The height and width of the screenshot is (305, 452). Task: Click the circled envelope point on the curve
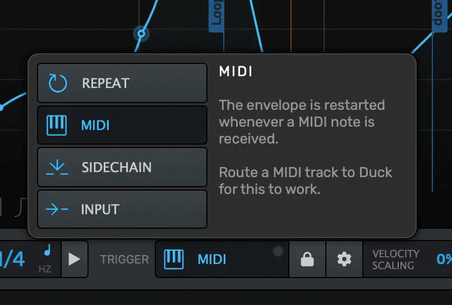click(x=141, y=34)
